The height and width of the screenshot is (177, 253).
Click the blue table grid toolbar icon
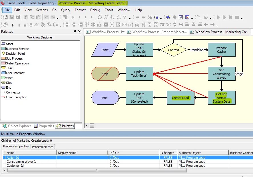pos(187,17)
